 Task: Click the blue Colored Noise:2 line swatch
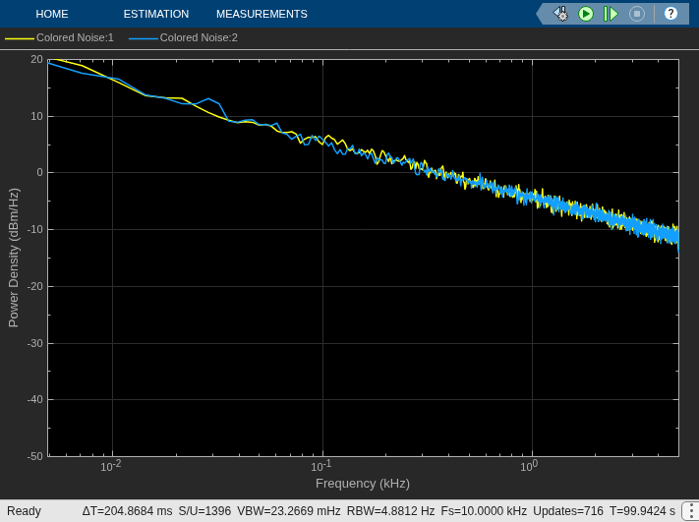pyautogui.click(x=144, y=38)
